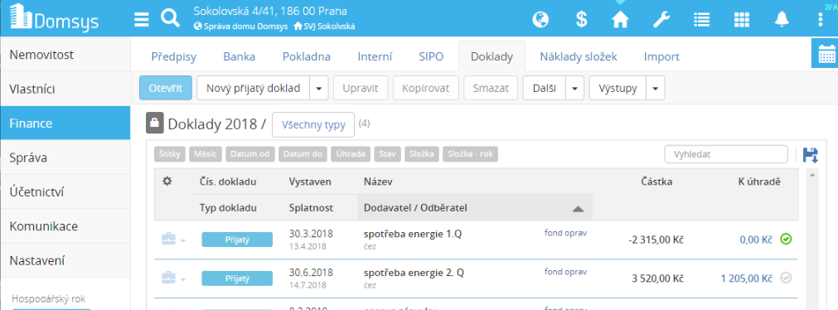The height and width of the screenshot is (310, 838).
Task: Toggle the Stav filter chip
Action: (x=388, y=154)
